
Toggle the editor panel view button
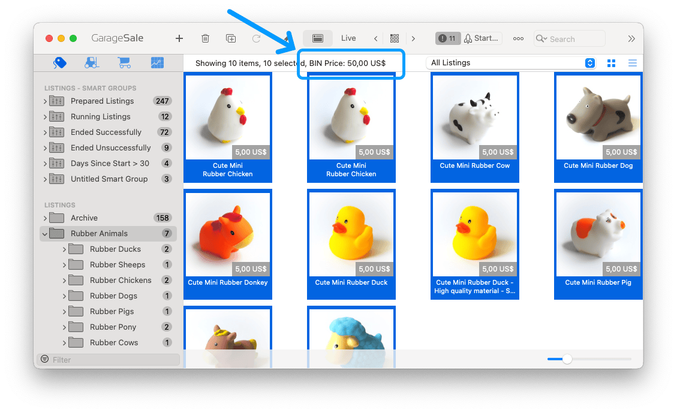coord(318,38)
